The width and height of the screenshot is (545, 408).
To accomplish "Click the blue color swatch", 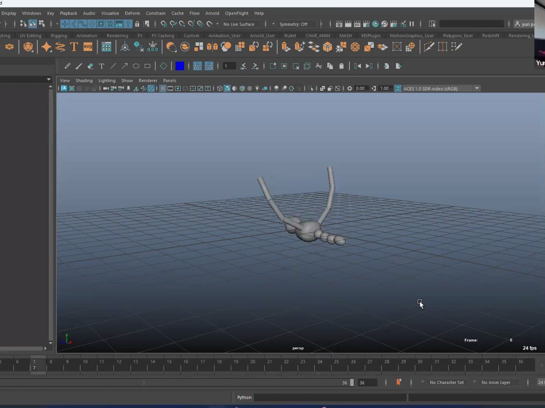I will click(179, 66).
